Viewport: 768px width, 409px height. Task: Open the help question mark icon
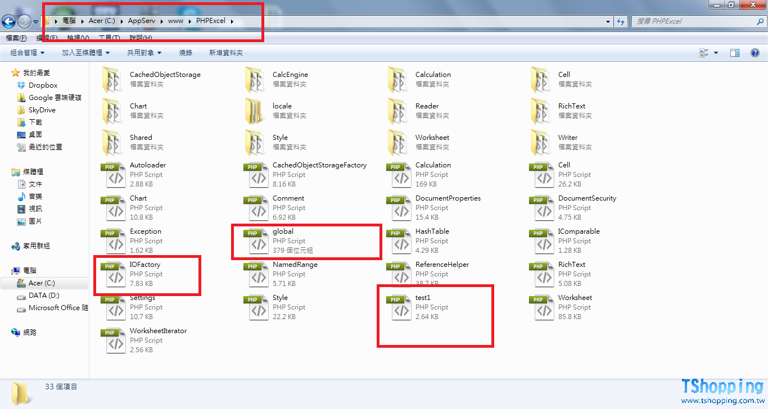click(x=755, y=53)
